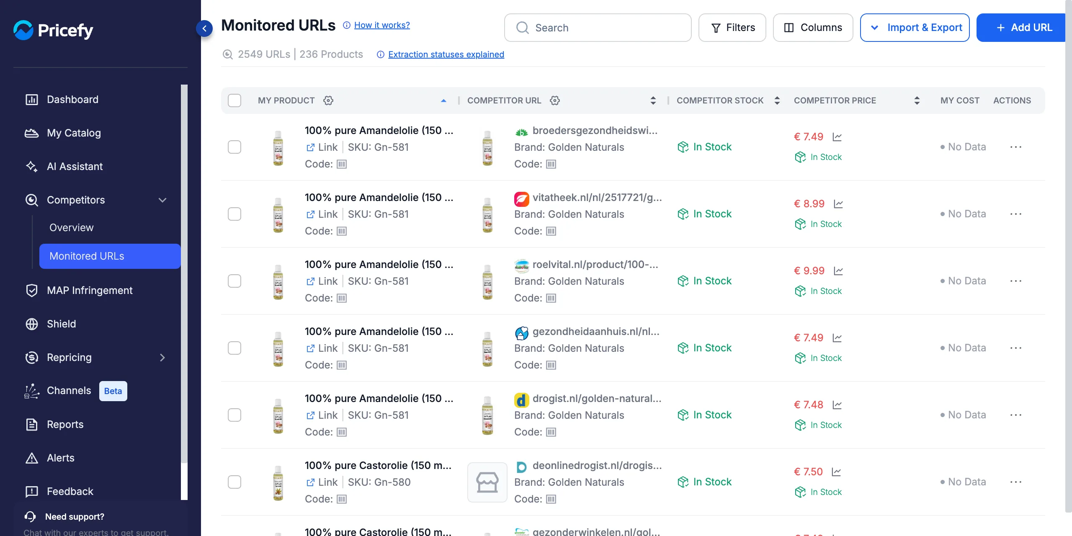Open actions menu for drogist.nl row

[1016, 415]
